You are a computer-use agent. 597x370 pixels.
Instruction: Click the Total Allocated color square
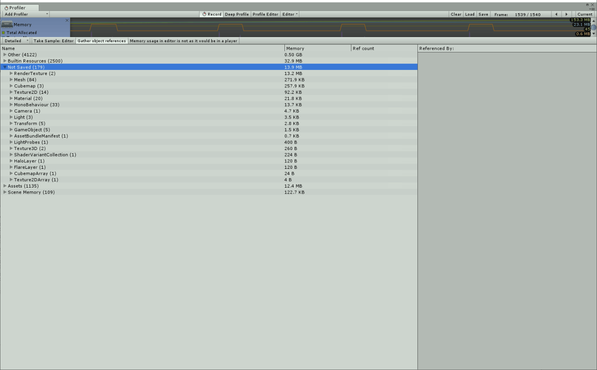click(3, 32)
